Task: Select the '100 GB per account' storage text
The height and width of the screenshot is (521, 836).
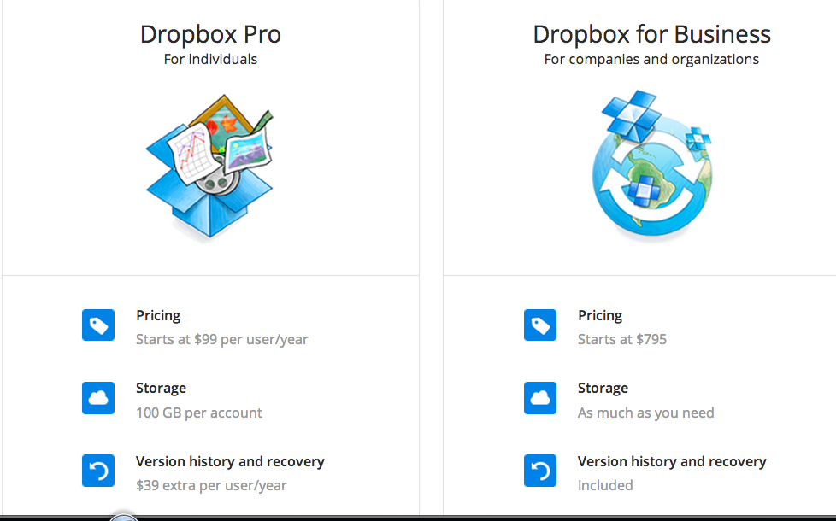Action: (x=198, y=413)
